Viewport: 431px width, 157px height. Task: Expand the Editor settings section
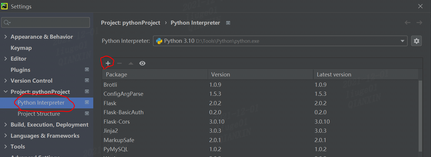click(6, 59)
